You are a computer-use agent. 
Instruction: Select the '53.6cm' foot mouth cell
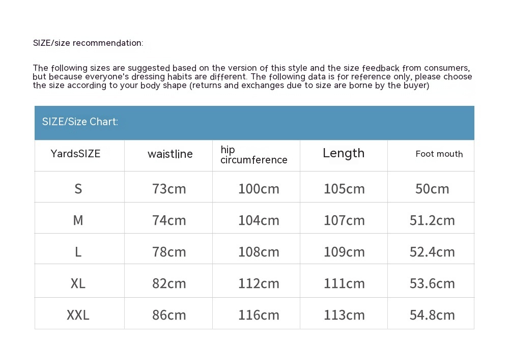(432, 283)
